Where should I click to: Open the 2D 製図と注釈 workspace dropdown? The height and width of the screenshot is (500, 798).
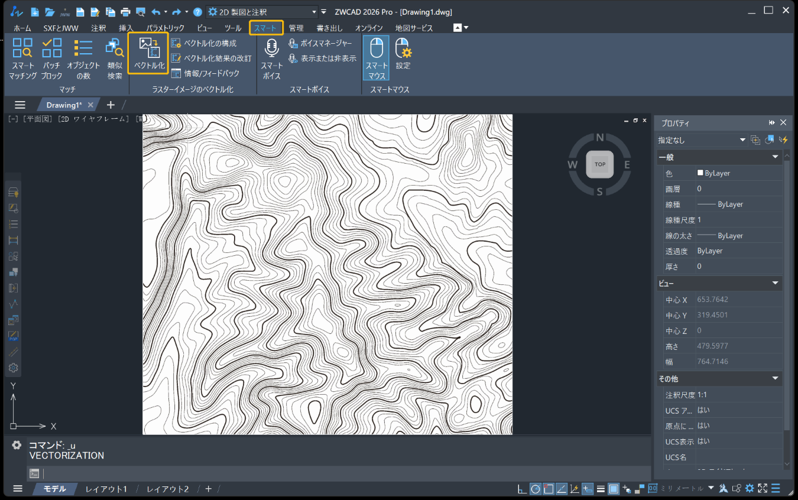pos(262,12)
